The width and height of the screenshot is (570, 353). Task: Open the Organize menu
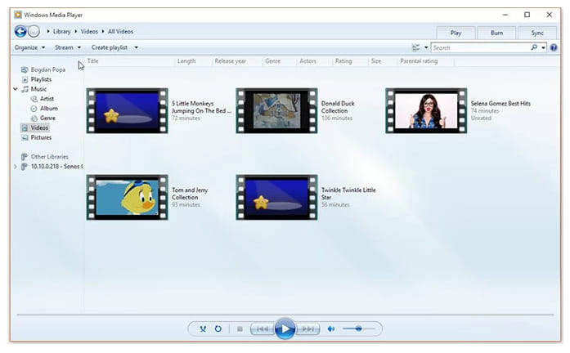[x=29, y=47]
